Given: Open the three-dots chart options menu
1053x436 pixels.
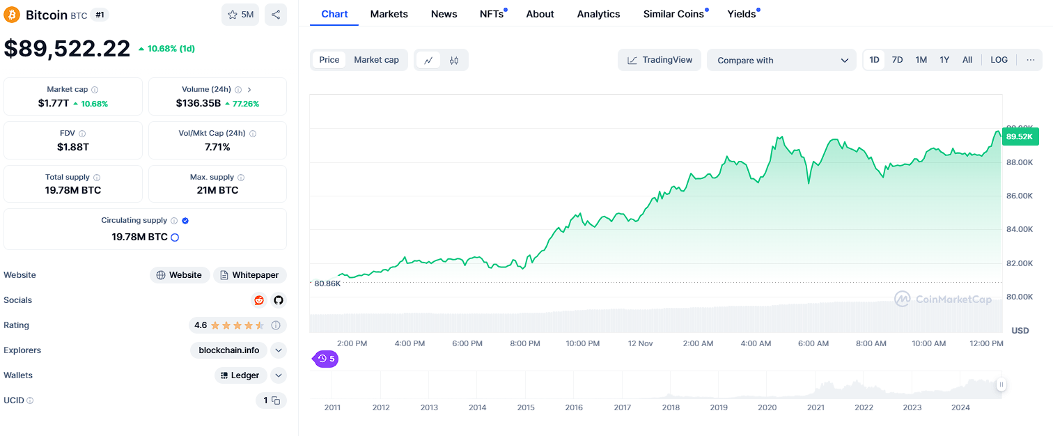Looking at the screenshot, I should coord(1031,60).
